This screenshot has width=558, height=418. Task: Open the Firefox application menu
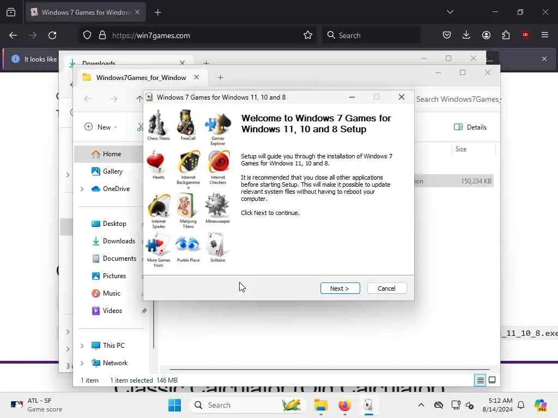pos(545,35)
